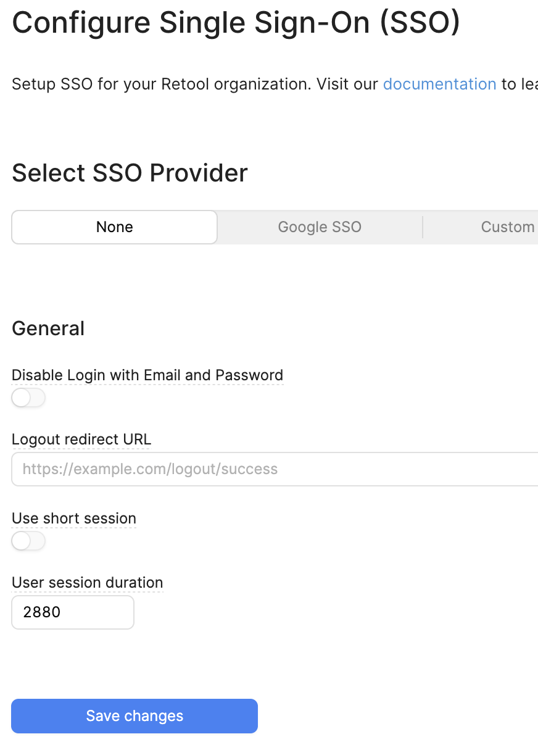Click the 'Setup SSO for your Retool organization' sentence
The width and height of the screenshot is (538, 742).
160,84
